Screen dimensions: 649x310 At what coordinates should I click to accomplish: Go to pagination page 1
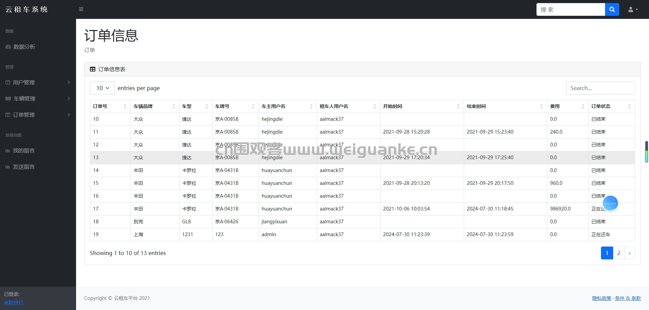pos(607,253)
